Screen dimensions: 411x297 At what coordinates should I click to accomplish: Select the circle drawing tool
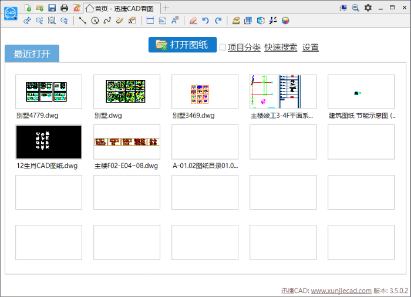point(95,21)
